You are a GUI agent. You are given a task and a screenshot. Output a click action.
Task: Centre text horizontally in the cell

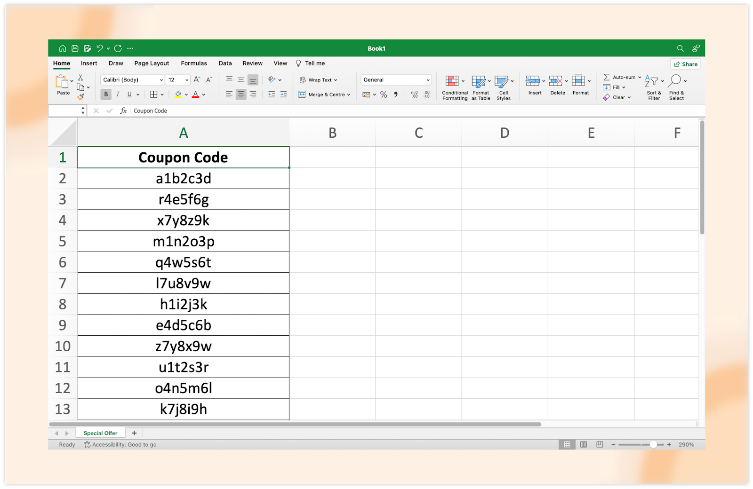coord(241,95)
